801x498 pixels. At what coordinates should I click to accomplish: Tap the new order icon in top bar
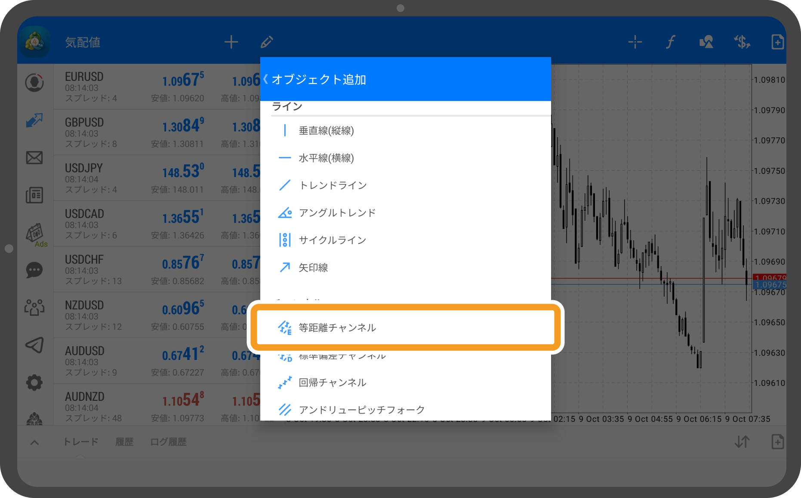[x=777, y=42]
